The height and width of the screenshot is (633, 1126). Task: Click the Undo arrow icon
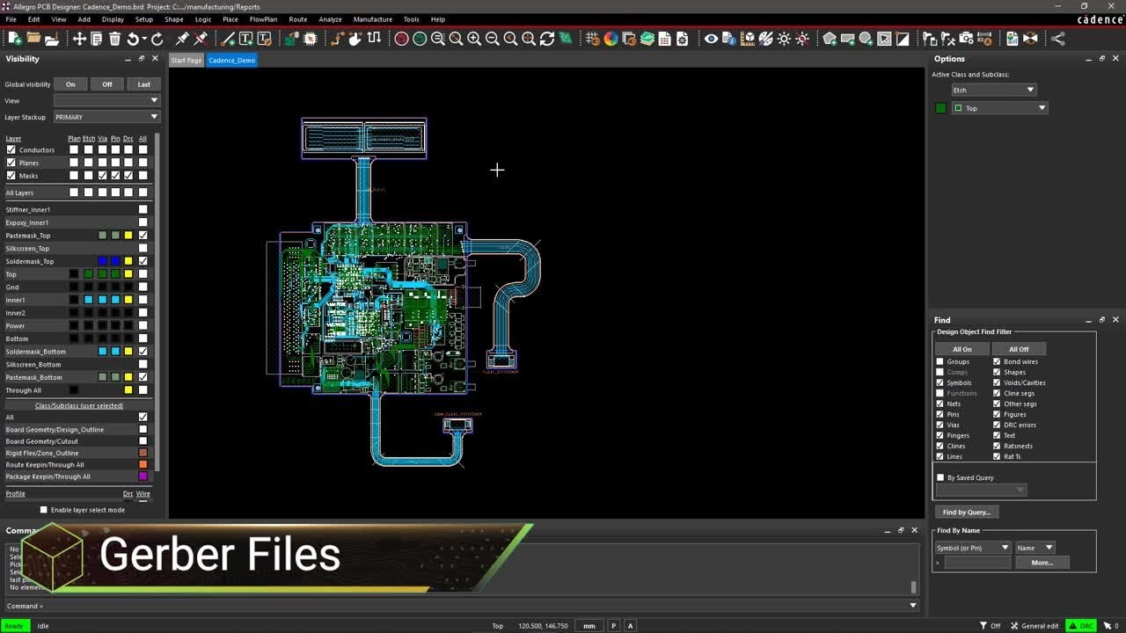[x=132, y=39]
